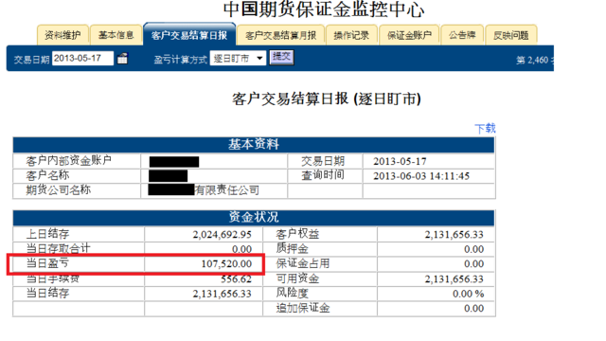Click the 提交 submit button
Image resolution: width=606 pixels, height=341 pixels.
click(281, 57)
